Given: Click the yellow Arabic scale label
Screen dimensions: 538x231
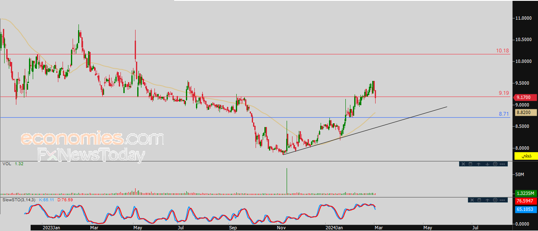Looking at the screenshot, I should click(526, 156).
